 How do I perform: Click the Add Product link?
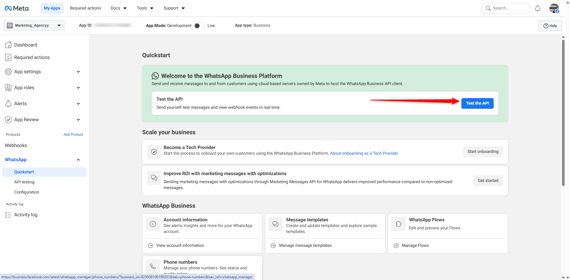coord(73,135)
